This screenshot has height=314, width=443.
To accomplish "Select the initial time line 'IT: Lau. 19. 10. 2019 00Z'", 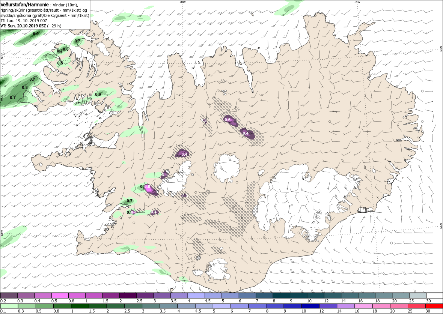I will (x=24, y=21).
